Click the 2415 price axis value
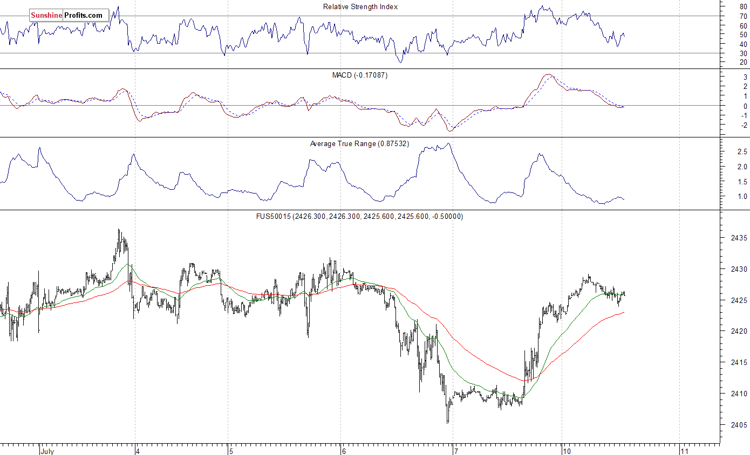 pyautogui.click(x=739, y=363)
